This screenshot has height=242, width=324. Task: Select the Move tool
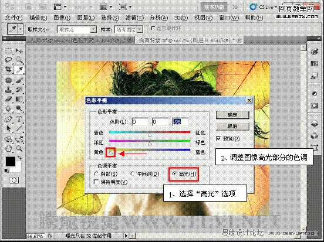click(x=19, y=50)
